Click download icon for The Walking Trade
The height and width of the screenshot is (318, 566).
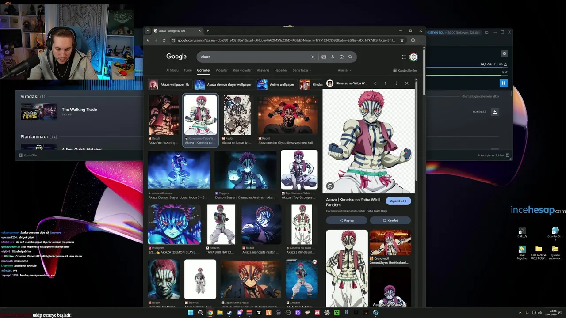(x=495, y=112)
